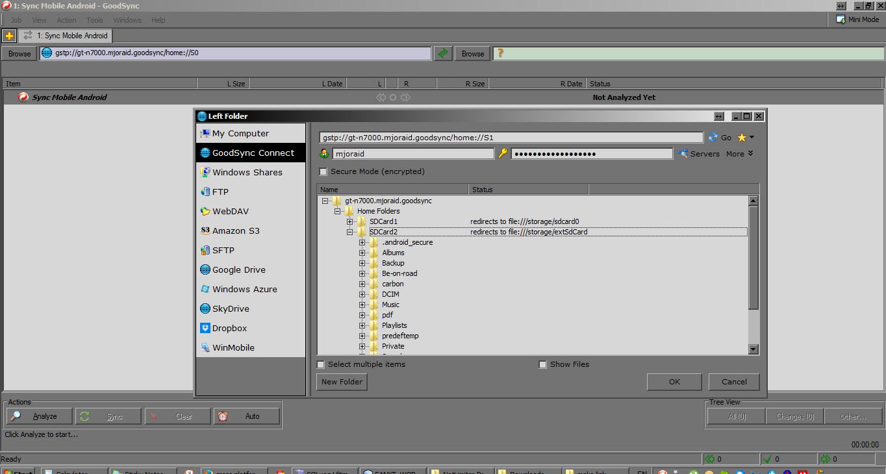Cancel the Left Folder dialog
The image size is (886, 474).
click(734, 382)
